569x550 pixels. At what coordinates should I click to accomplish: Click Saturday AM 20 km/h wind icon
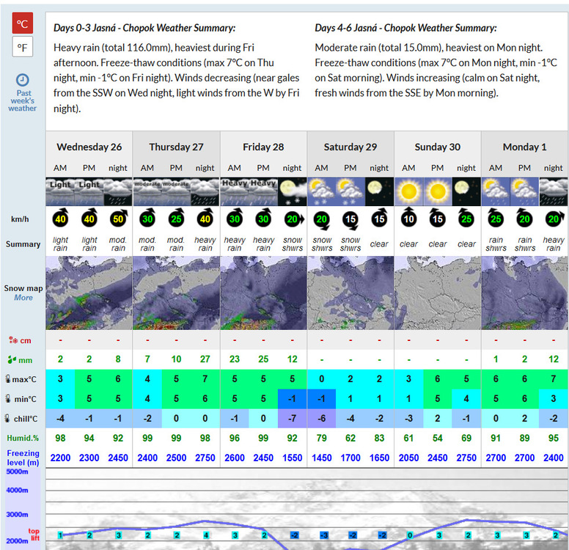[322, 220]
